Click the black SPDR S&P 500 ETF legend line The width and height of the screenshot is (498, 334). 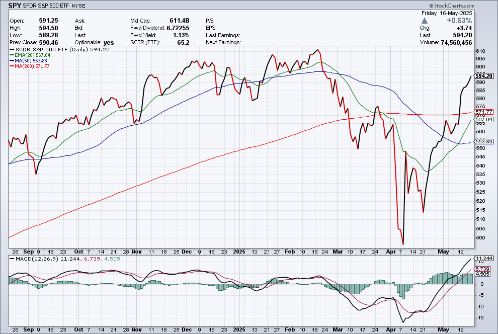pos(13,49)
